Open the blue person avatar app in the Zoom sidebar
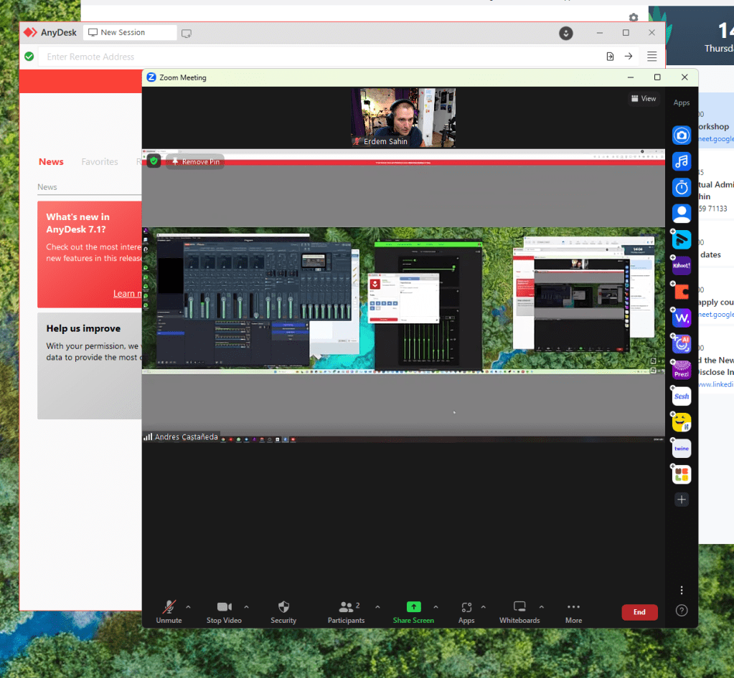Viewport: 734px width, 678px height. (682, 214)
